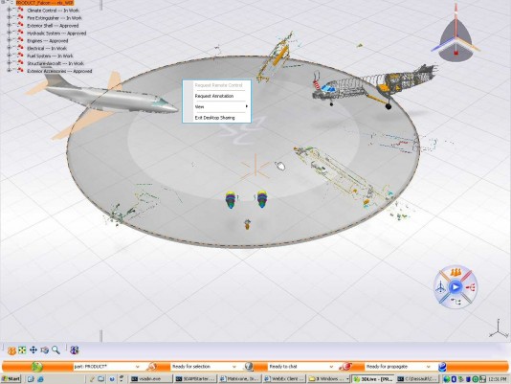
Task: Switch to 3DLive taskbar window
Action: [373, 379]
